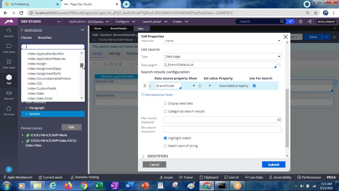The image size is (339, 191).
Task: Toggle the Highlight match checkbox
Action: pos(165,138)
